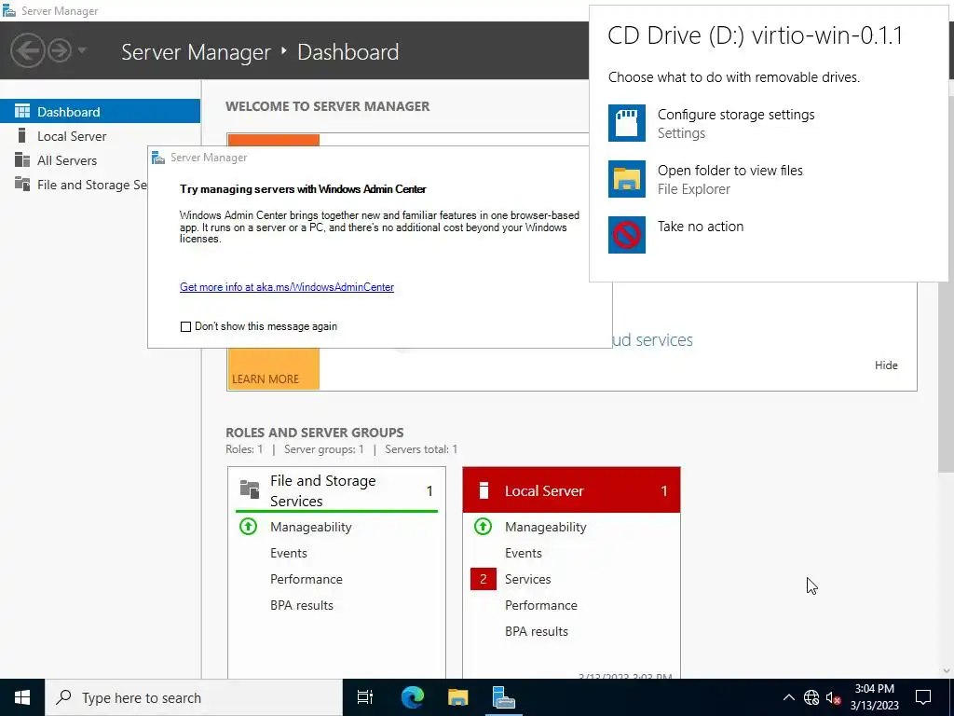Select Dashboard in the left navigation pane
954x716 pixels.
click(x=100, y=112)
